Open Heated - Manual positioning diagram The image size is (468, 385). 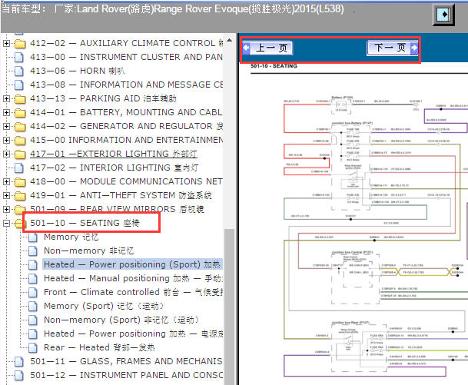(x=133, y=278)
